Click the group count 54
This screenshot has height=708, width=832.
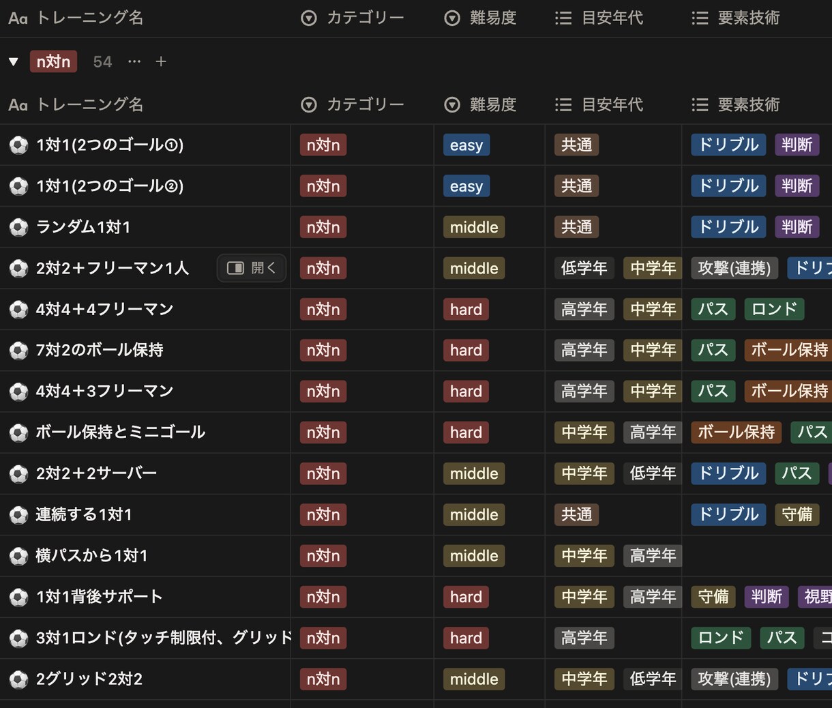pyautogui.click(x=102, y=62)
